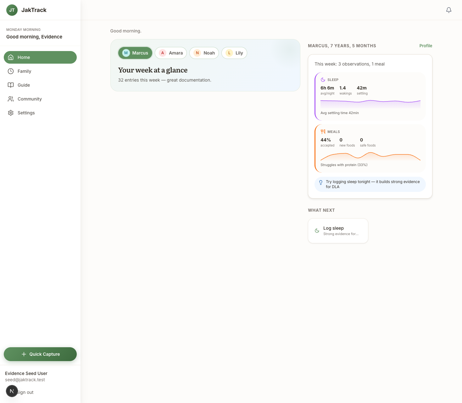Select Noah child chip
The width and height of the screenshot is (462, 403).
coord(204,53)
